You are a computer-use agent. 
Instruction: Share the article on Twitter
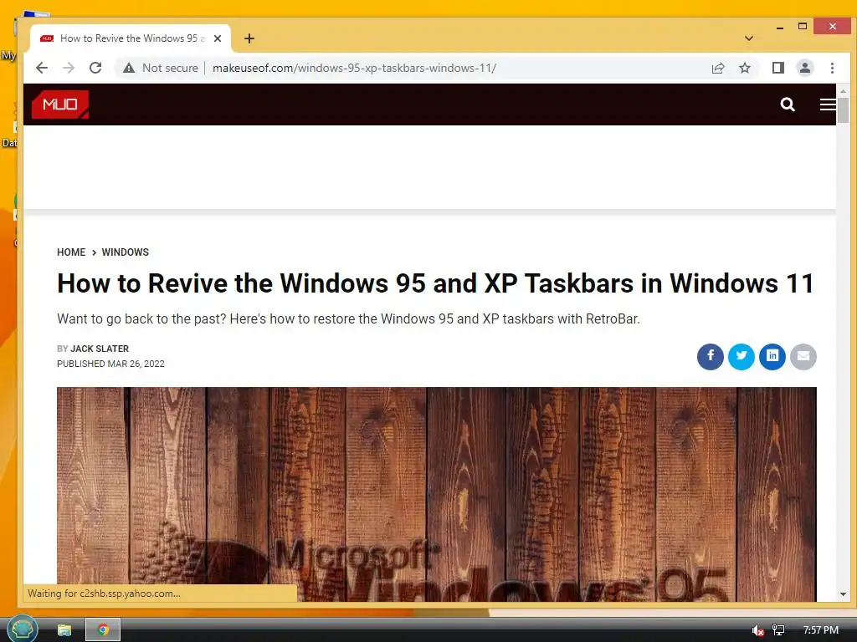(x=742, y=356)
